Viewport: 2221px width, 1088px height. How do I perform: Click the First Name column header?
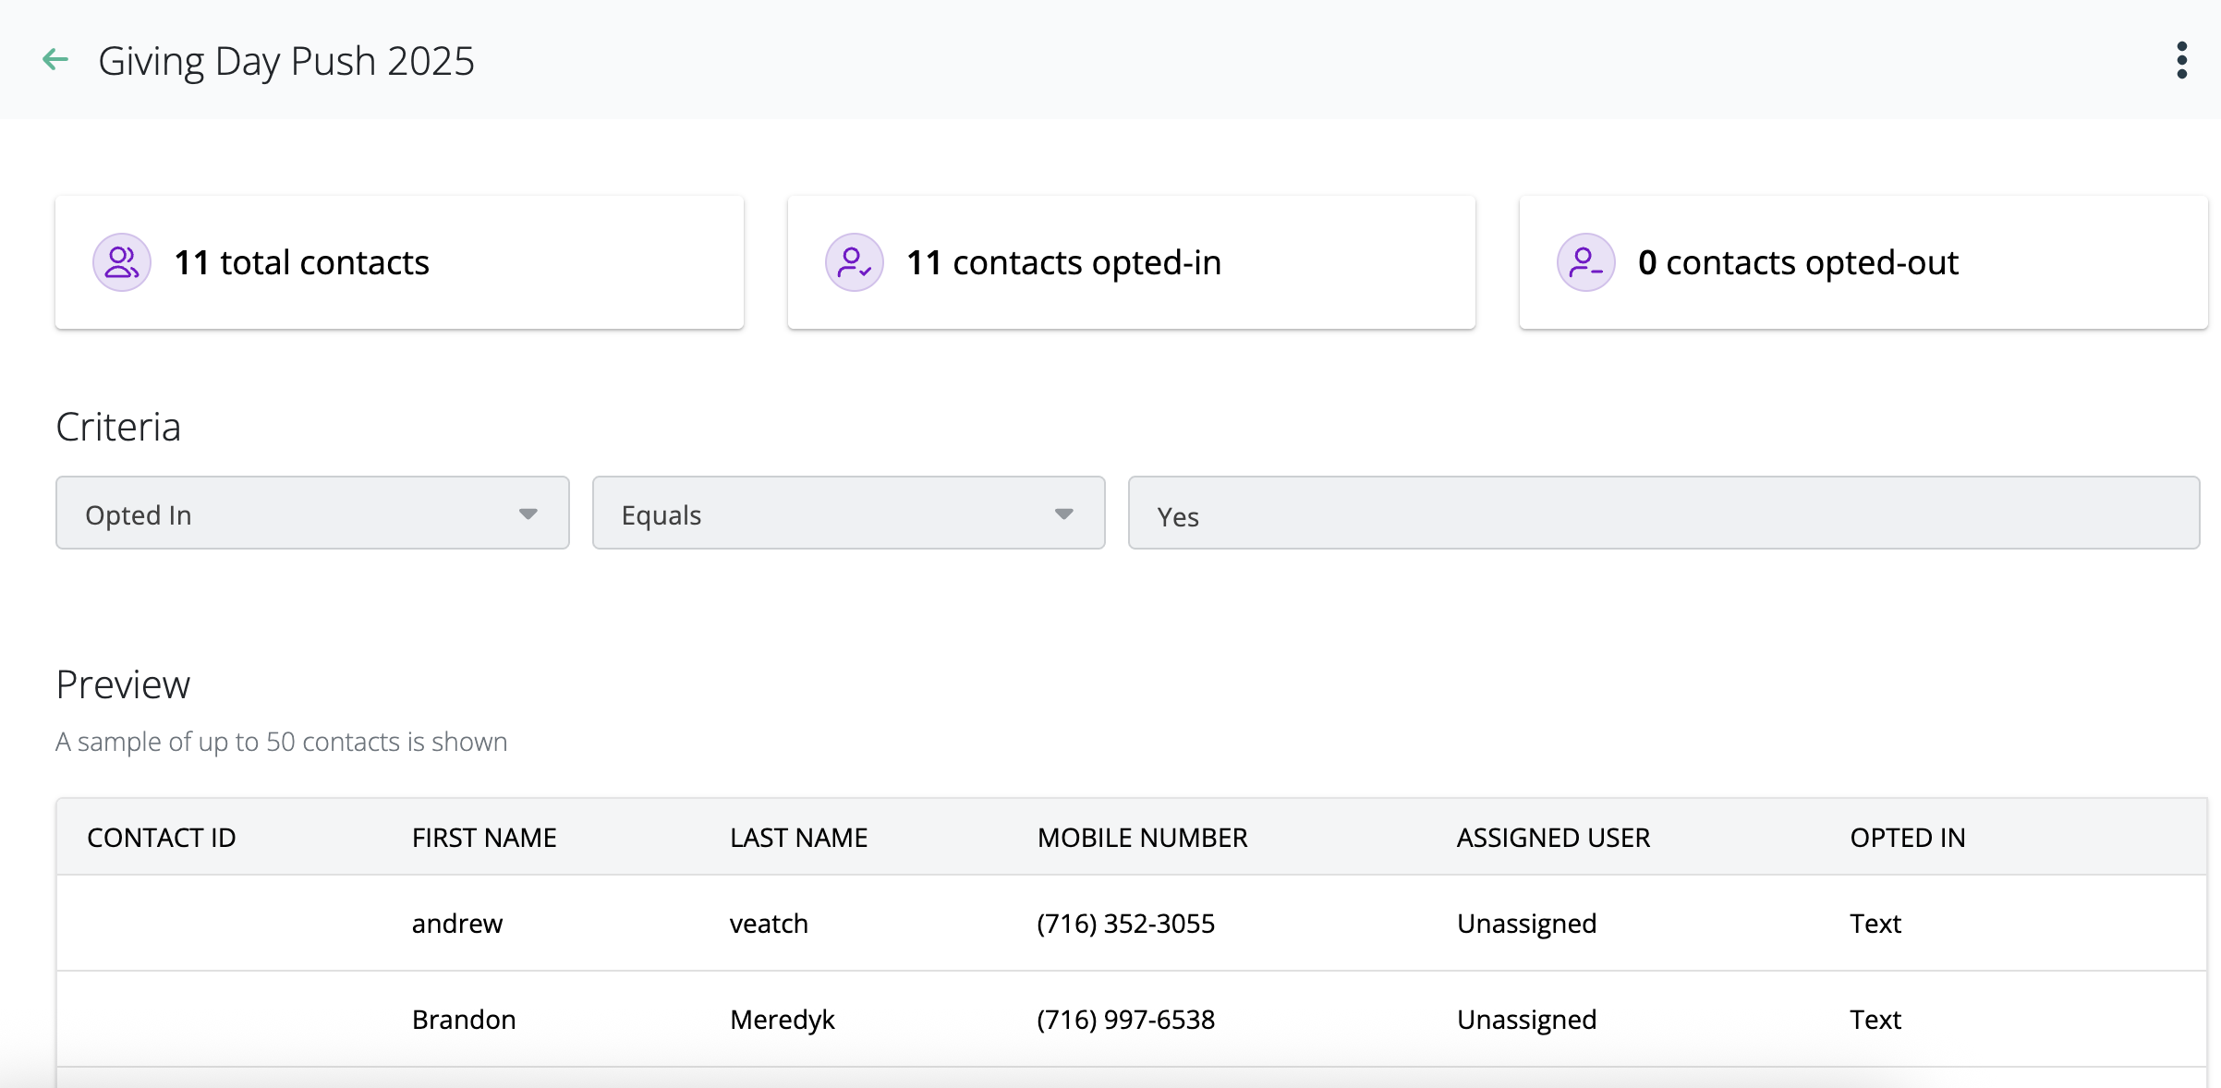pyautogui.click(x=484, y=838)
